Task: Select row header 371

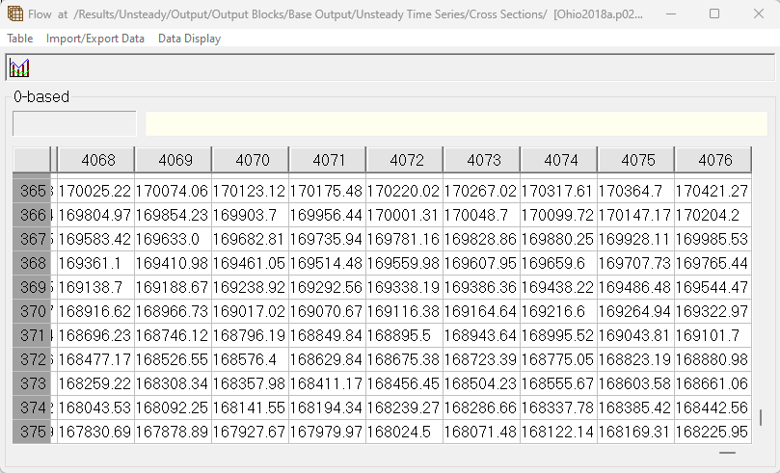Action: (32, 335)
